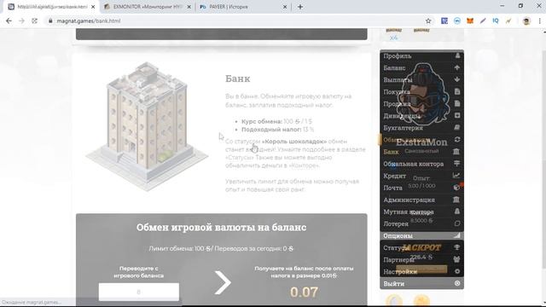Go back with the browser back arrow

tap(9, 20)
